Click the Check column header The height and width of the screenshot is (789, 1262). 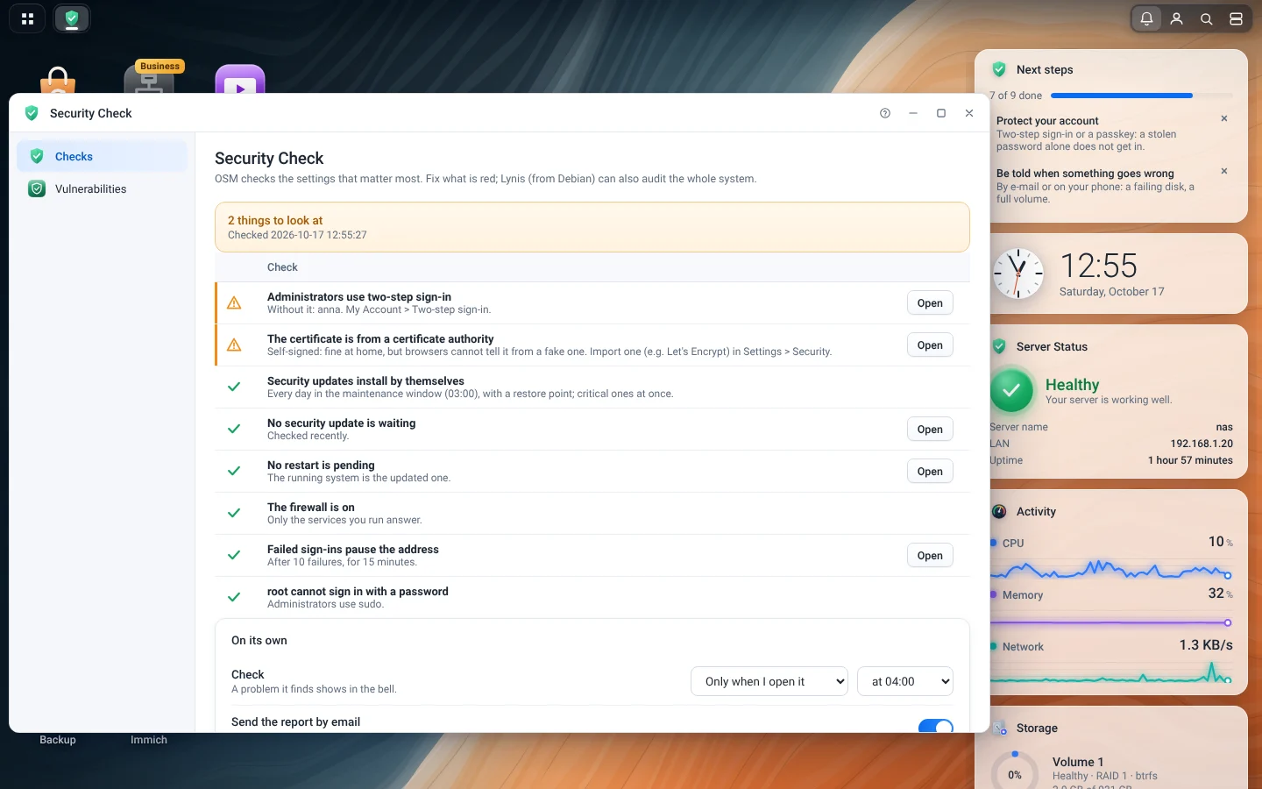tap(282, 267)
